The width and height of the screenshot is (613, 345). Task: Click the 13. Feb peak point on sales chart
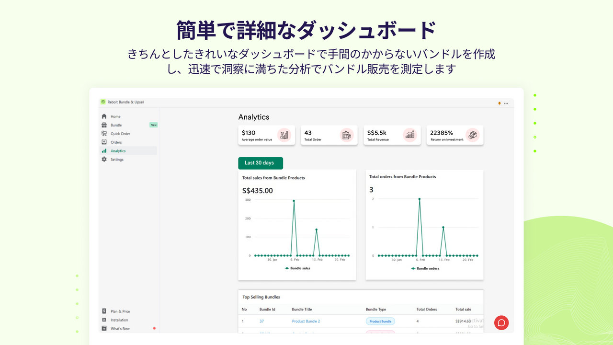pos(317,230)
